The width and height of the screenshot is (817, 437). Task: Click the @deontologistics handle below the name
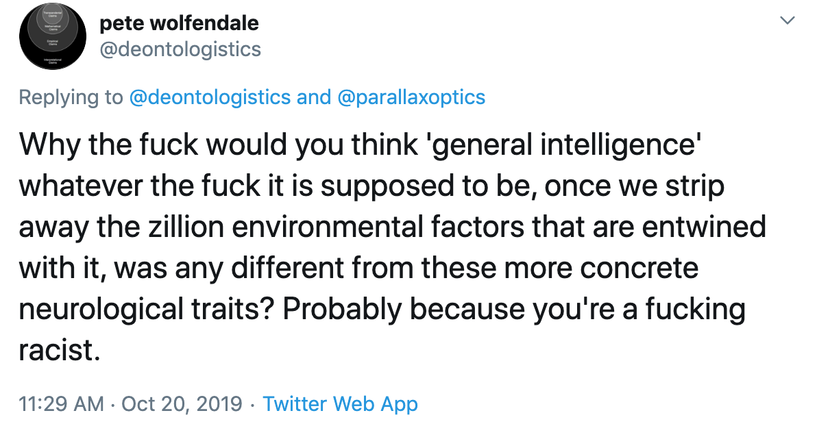click(x=180, y=49)
